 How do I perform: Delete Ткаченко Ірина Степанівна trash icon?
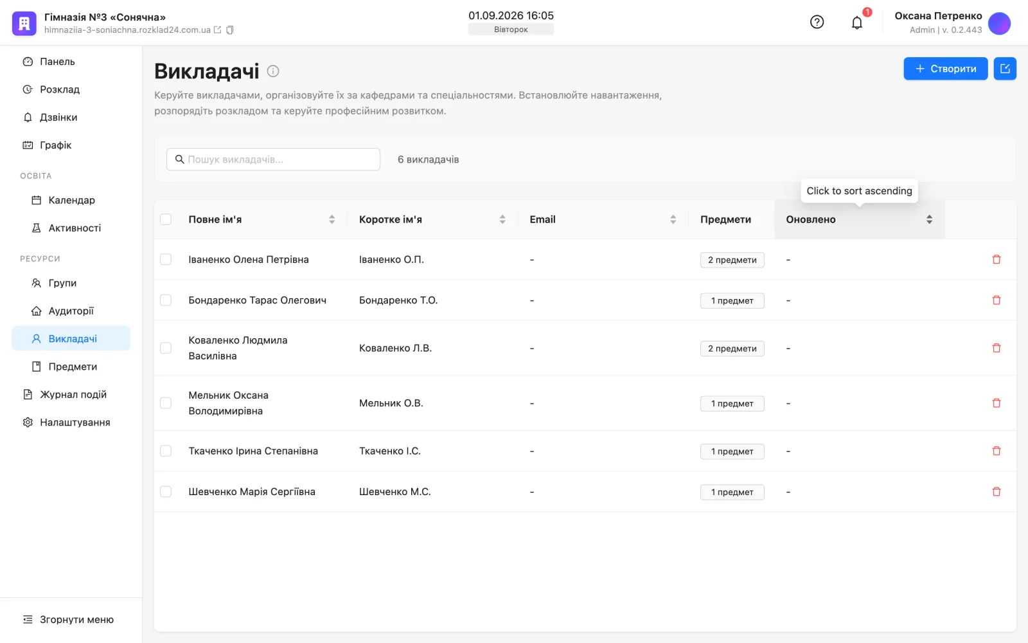coord(997,451)
